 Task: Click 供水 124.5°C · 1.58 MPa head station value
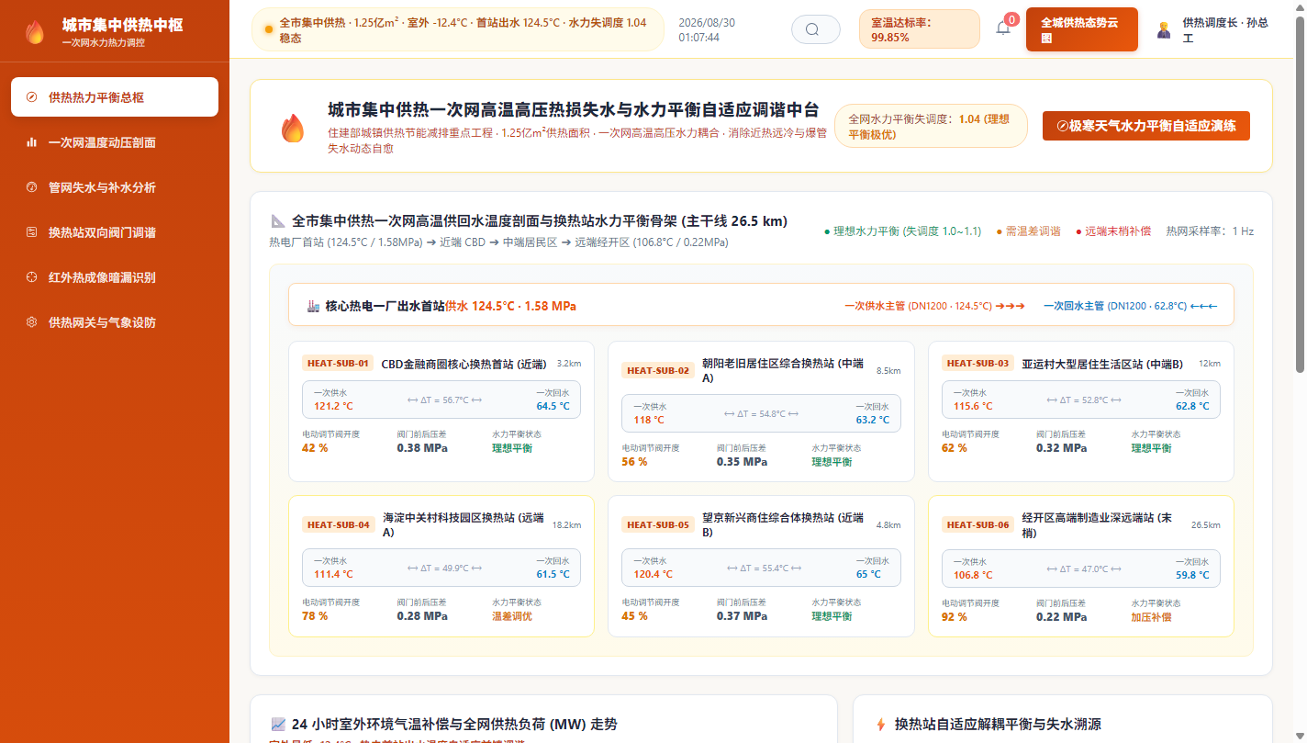pyautogui.click(x=510, y=306)
